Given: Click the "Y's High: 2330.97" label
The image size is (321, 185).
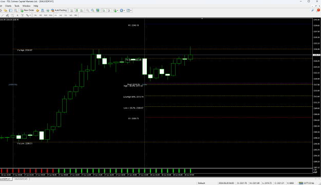Looking at the screenshot, I should 25,50.
